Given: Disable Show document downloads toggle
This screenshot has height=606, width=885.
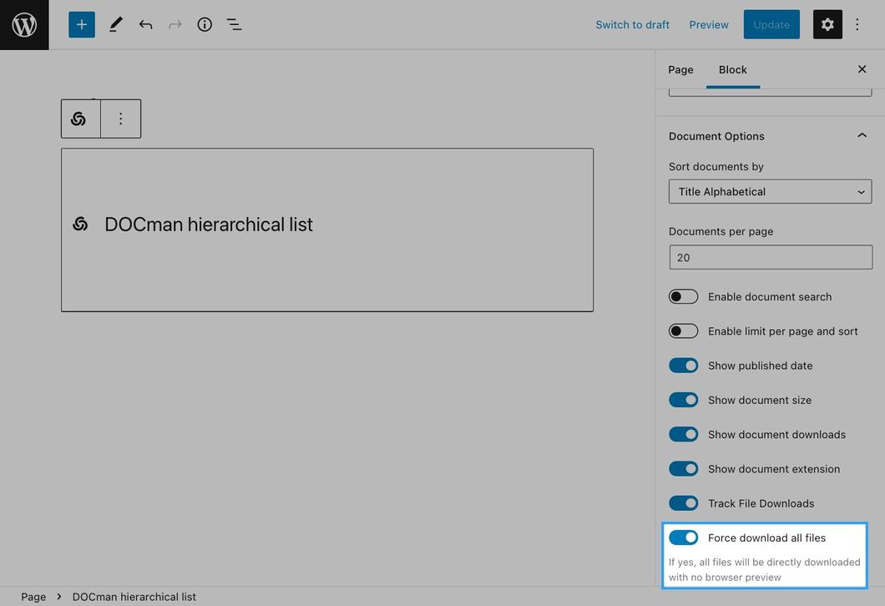Looking at the screenshot, I should (684, 435).
